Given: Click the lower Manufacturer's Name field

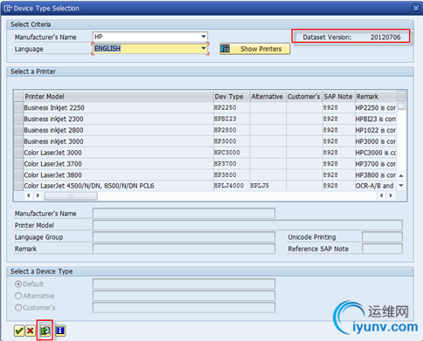Looking at the screenshot, I should pos(184,213).
